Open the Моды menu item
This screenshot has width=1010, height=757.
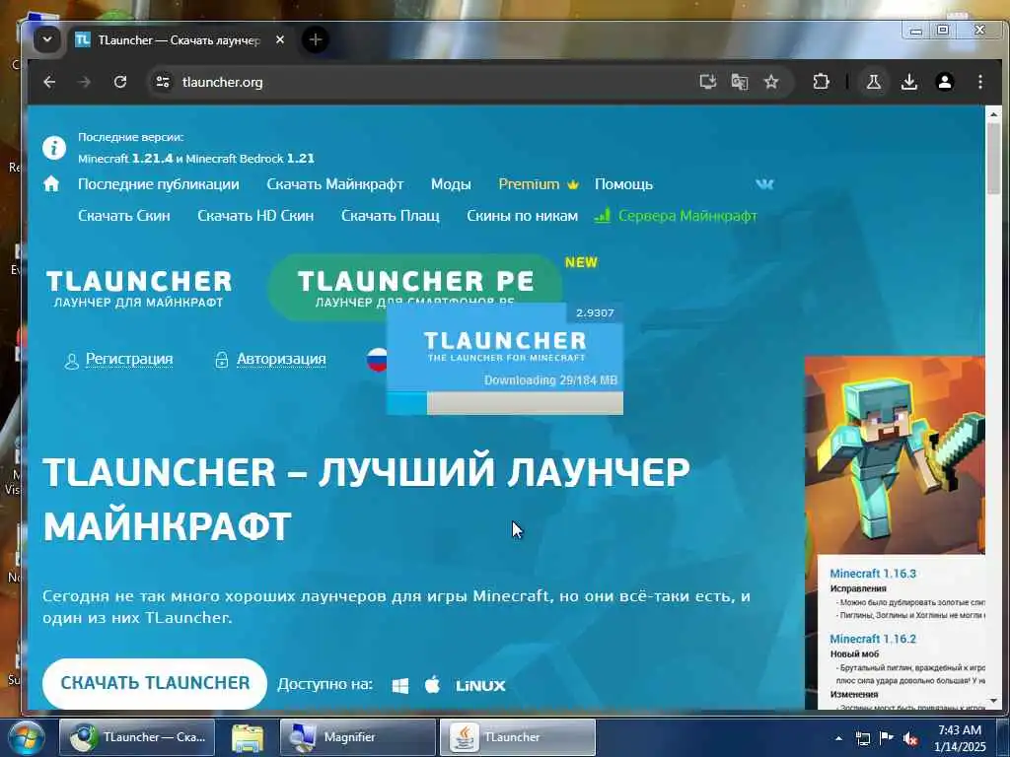[451, 184]
